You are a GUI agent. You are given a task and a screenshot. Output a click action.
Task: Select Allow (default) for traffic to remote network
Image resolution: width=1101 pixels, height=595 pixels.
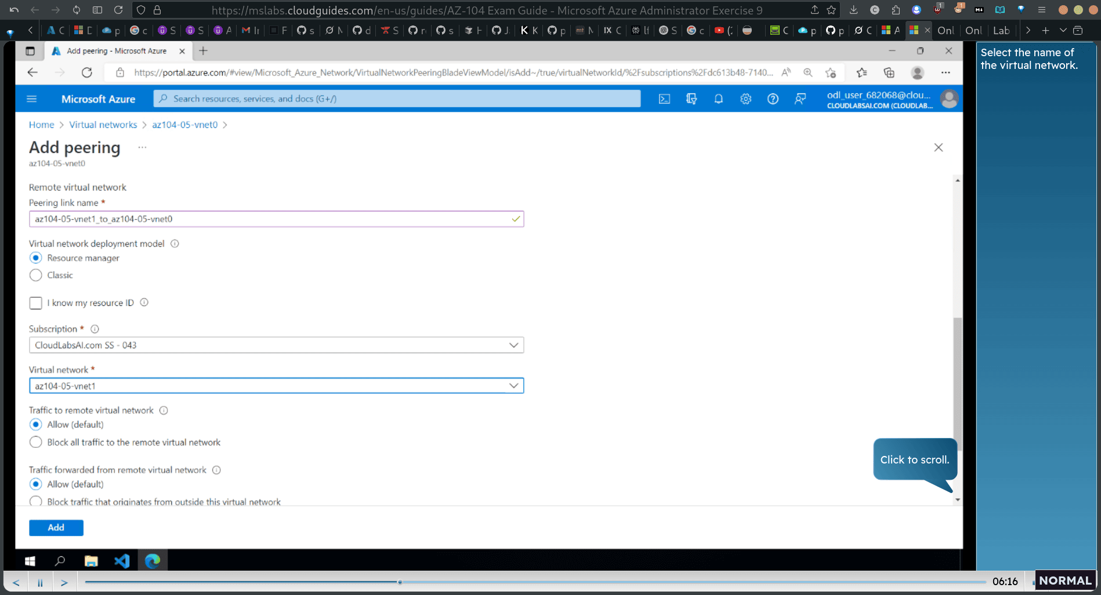pos(35,425)
